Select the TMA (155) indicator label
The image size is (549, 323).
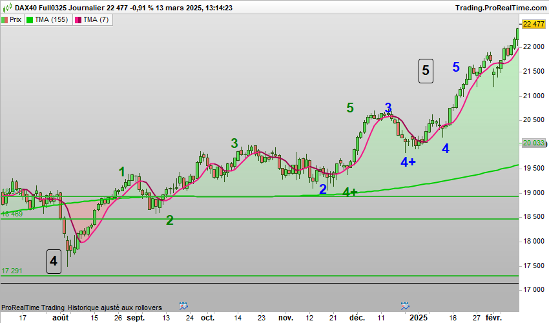(x=52, y=19)
